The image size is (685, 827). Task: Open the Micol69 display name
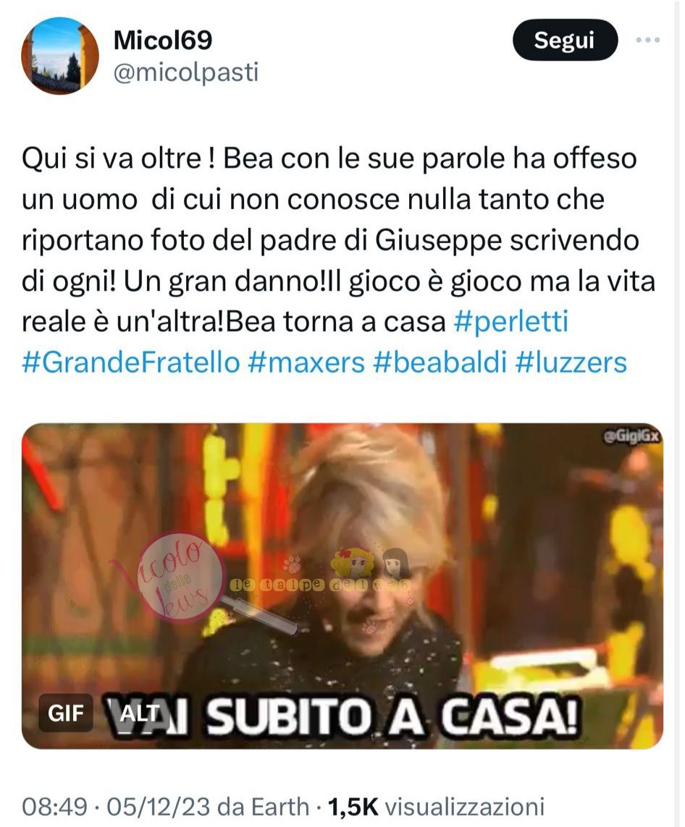(163, 40)
